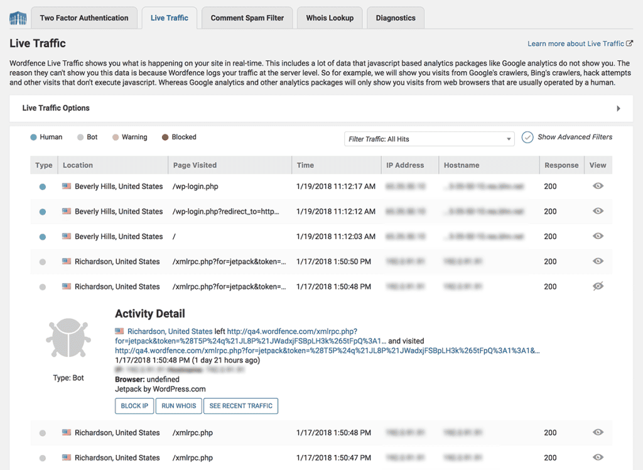Click the 1/19/2018 11:12:03 AM time cell
This screenshot has width=643, height=470.
click(x=336, y=237)
